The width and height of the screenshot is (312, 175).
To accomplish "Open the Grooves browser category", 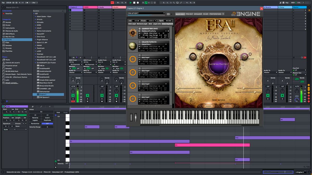I will point(9,48).
